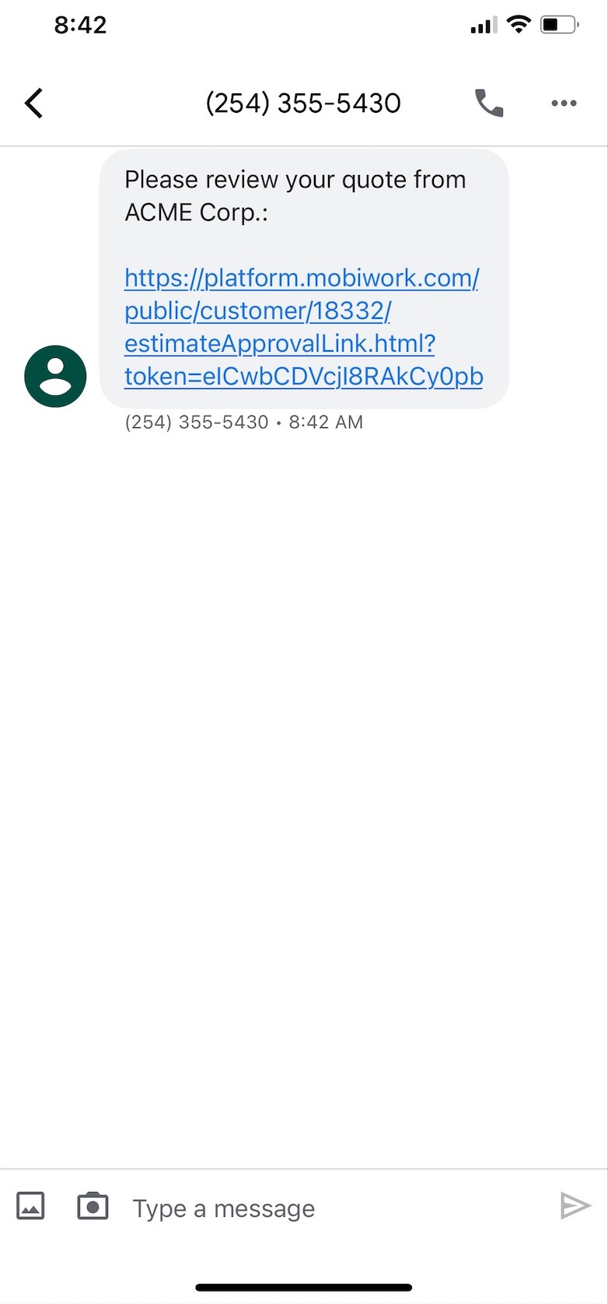Open the platform.mobiwork.com link
The image size is (608, 1304).
pos(302,278)
